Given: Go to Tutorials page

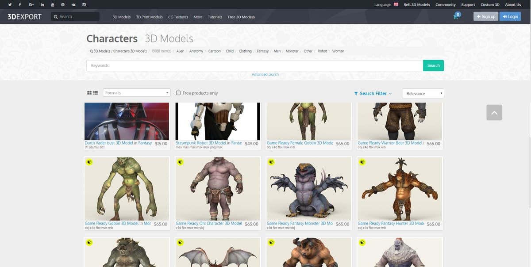Looking at the screenshot, I should pyautogui.click(x=215, y=17).
